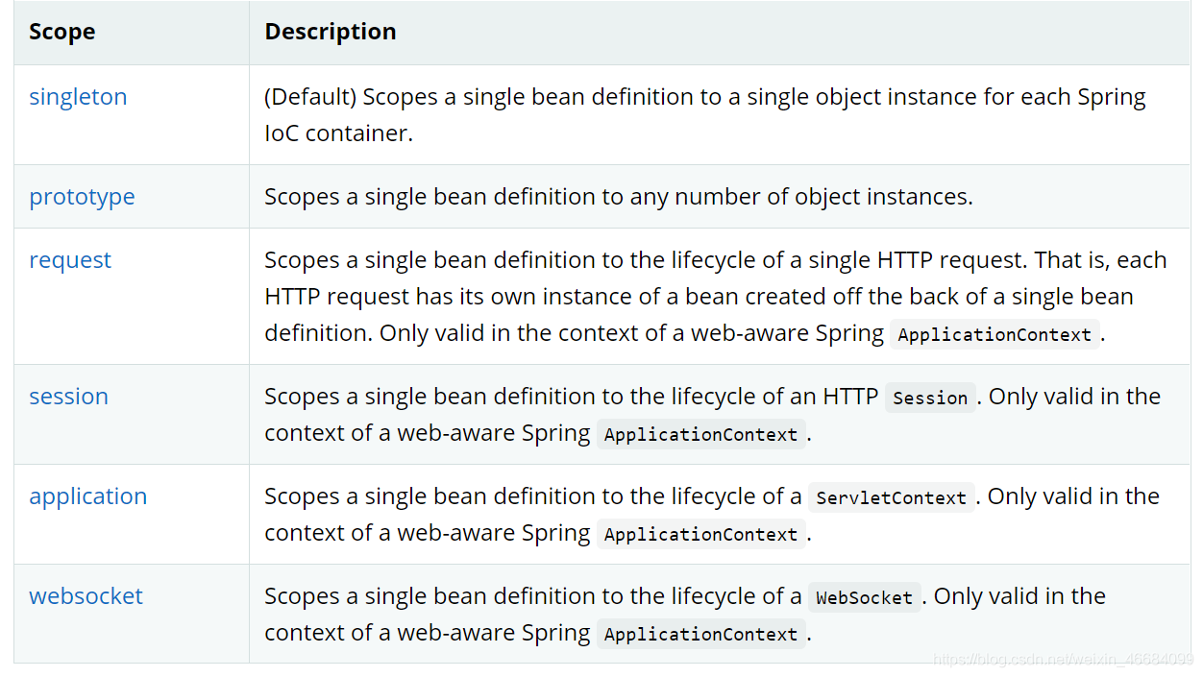Image resolution: width=1203 pixels, height=677 pixels.
Task: Click the prototype row description text
Action: (x=618, y=197)
